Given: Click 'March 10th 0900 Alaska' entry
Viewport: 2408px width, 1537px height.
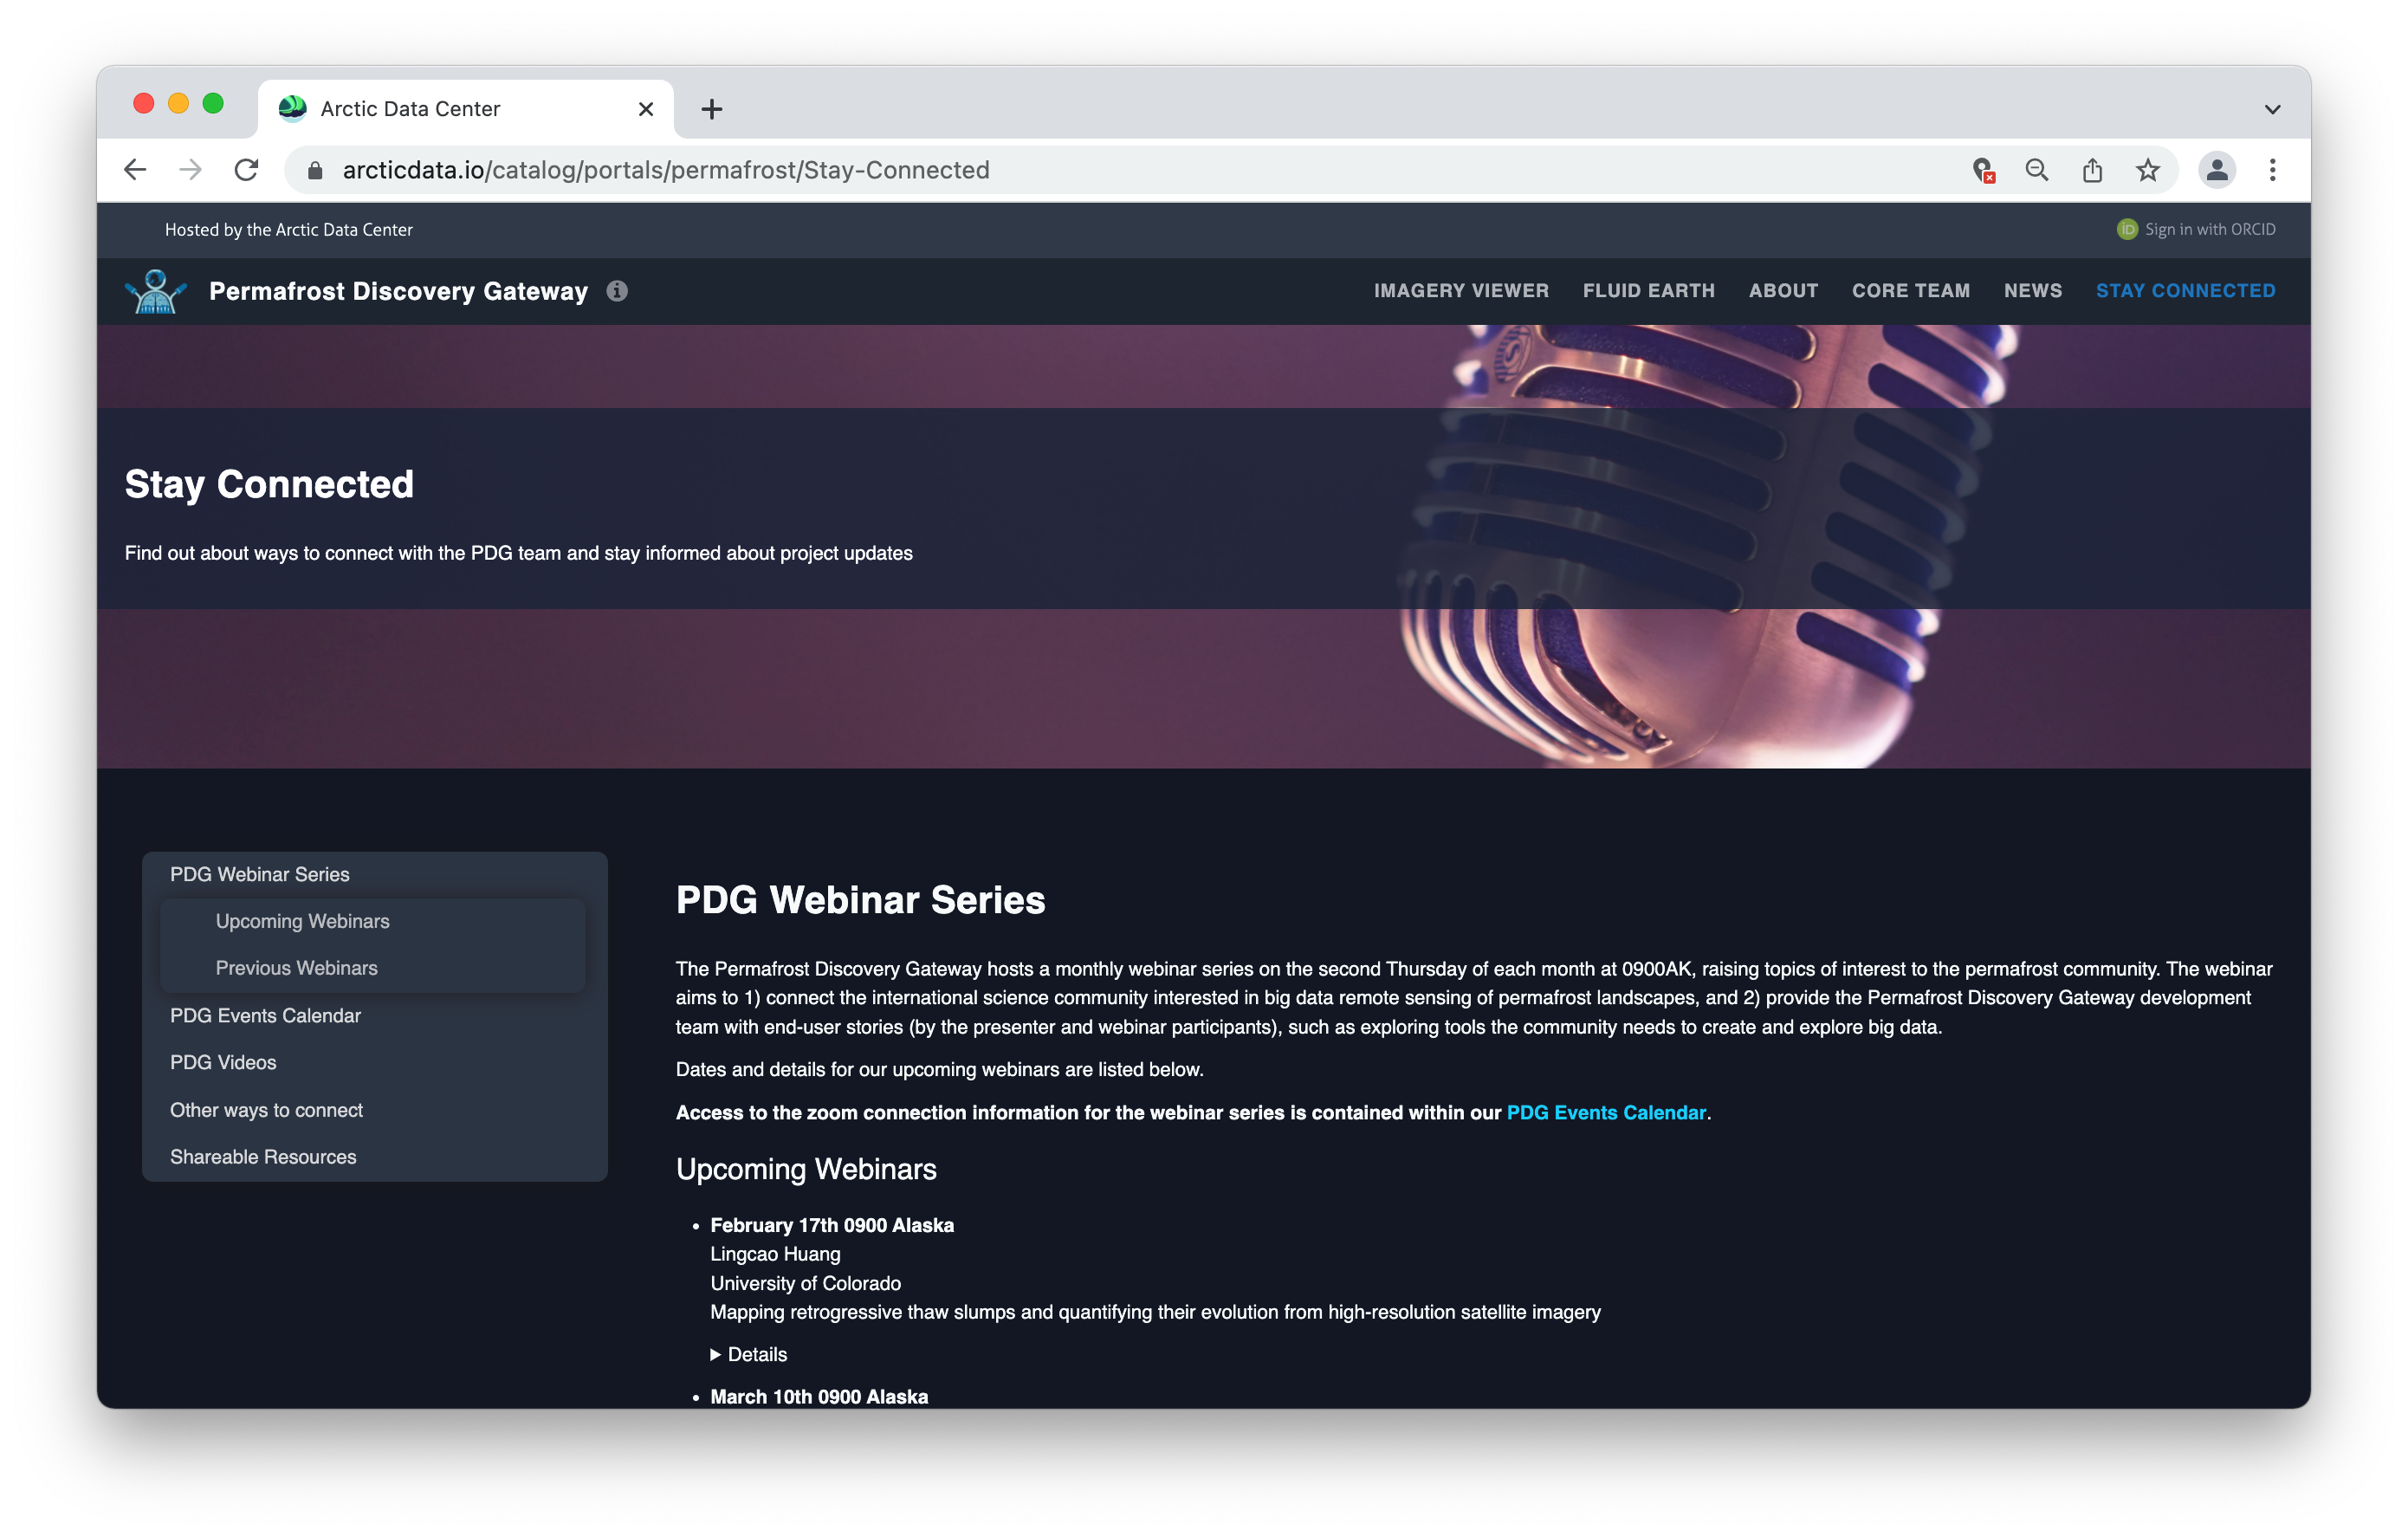Looking at the screenshot, I should point(819,1396).
